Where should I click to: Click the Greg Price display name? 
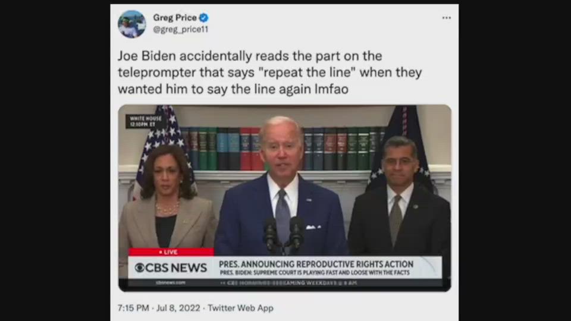[x=175, y=17]
